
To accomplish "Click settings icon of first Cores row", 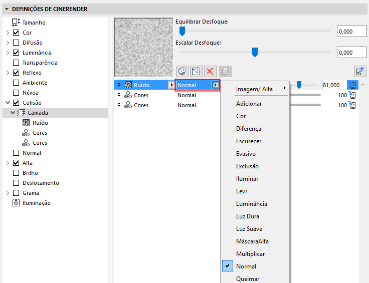I will click(352, 95).
